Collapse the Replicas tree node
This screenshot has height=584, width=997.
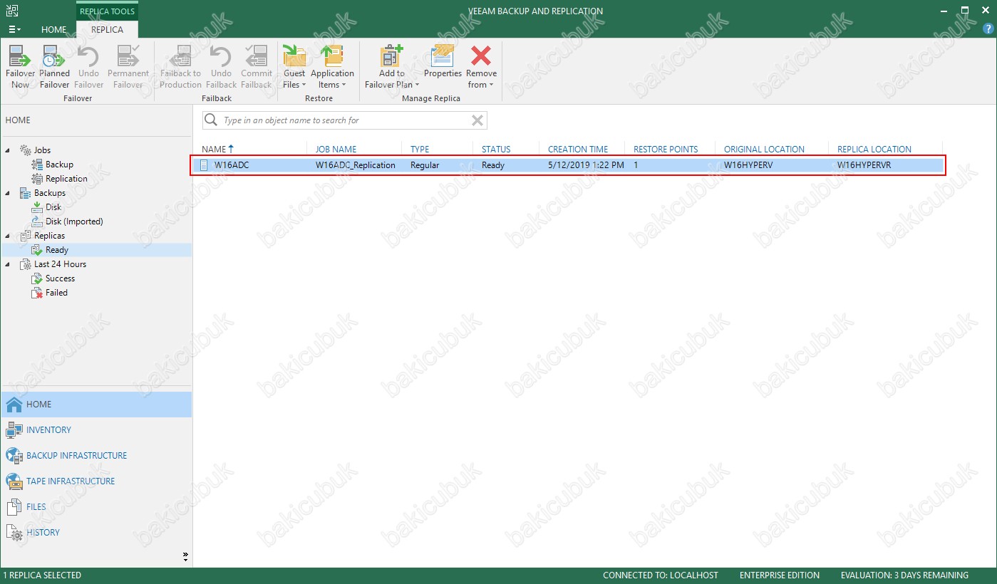point(9,236)
